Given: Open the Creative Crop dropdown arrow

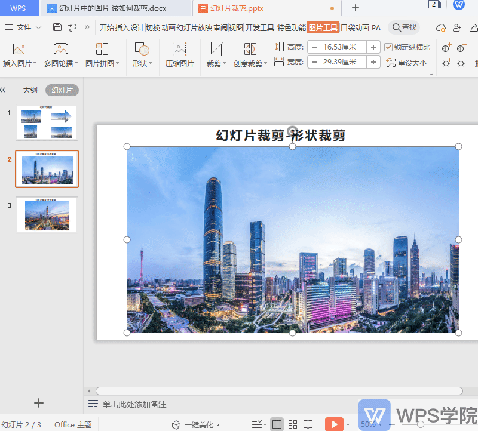Looking at the screenshot, I should pos(265,63).
